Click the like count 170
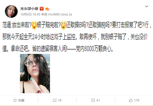Screen dimensions: 153x106 137,100
